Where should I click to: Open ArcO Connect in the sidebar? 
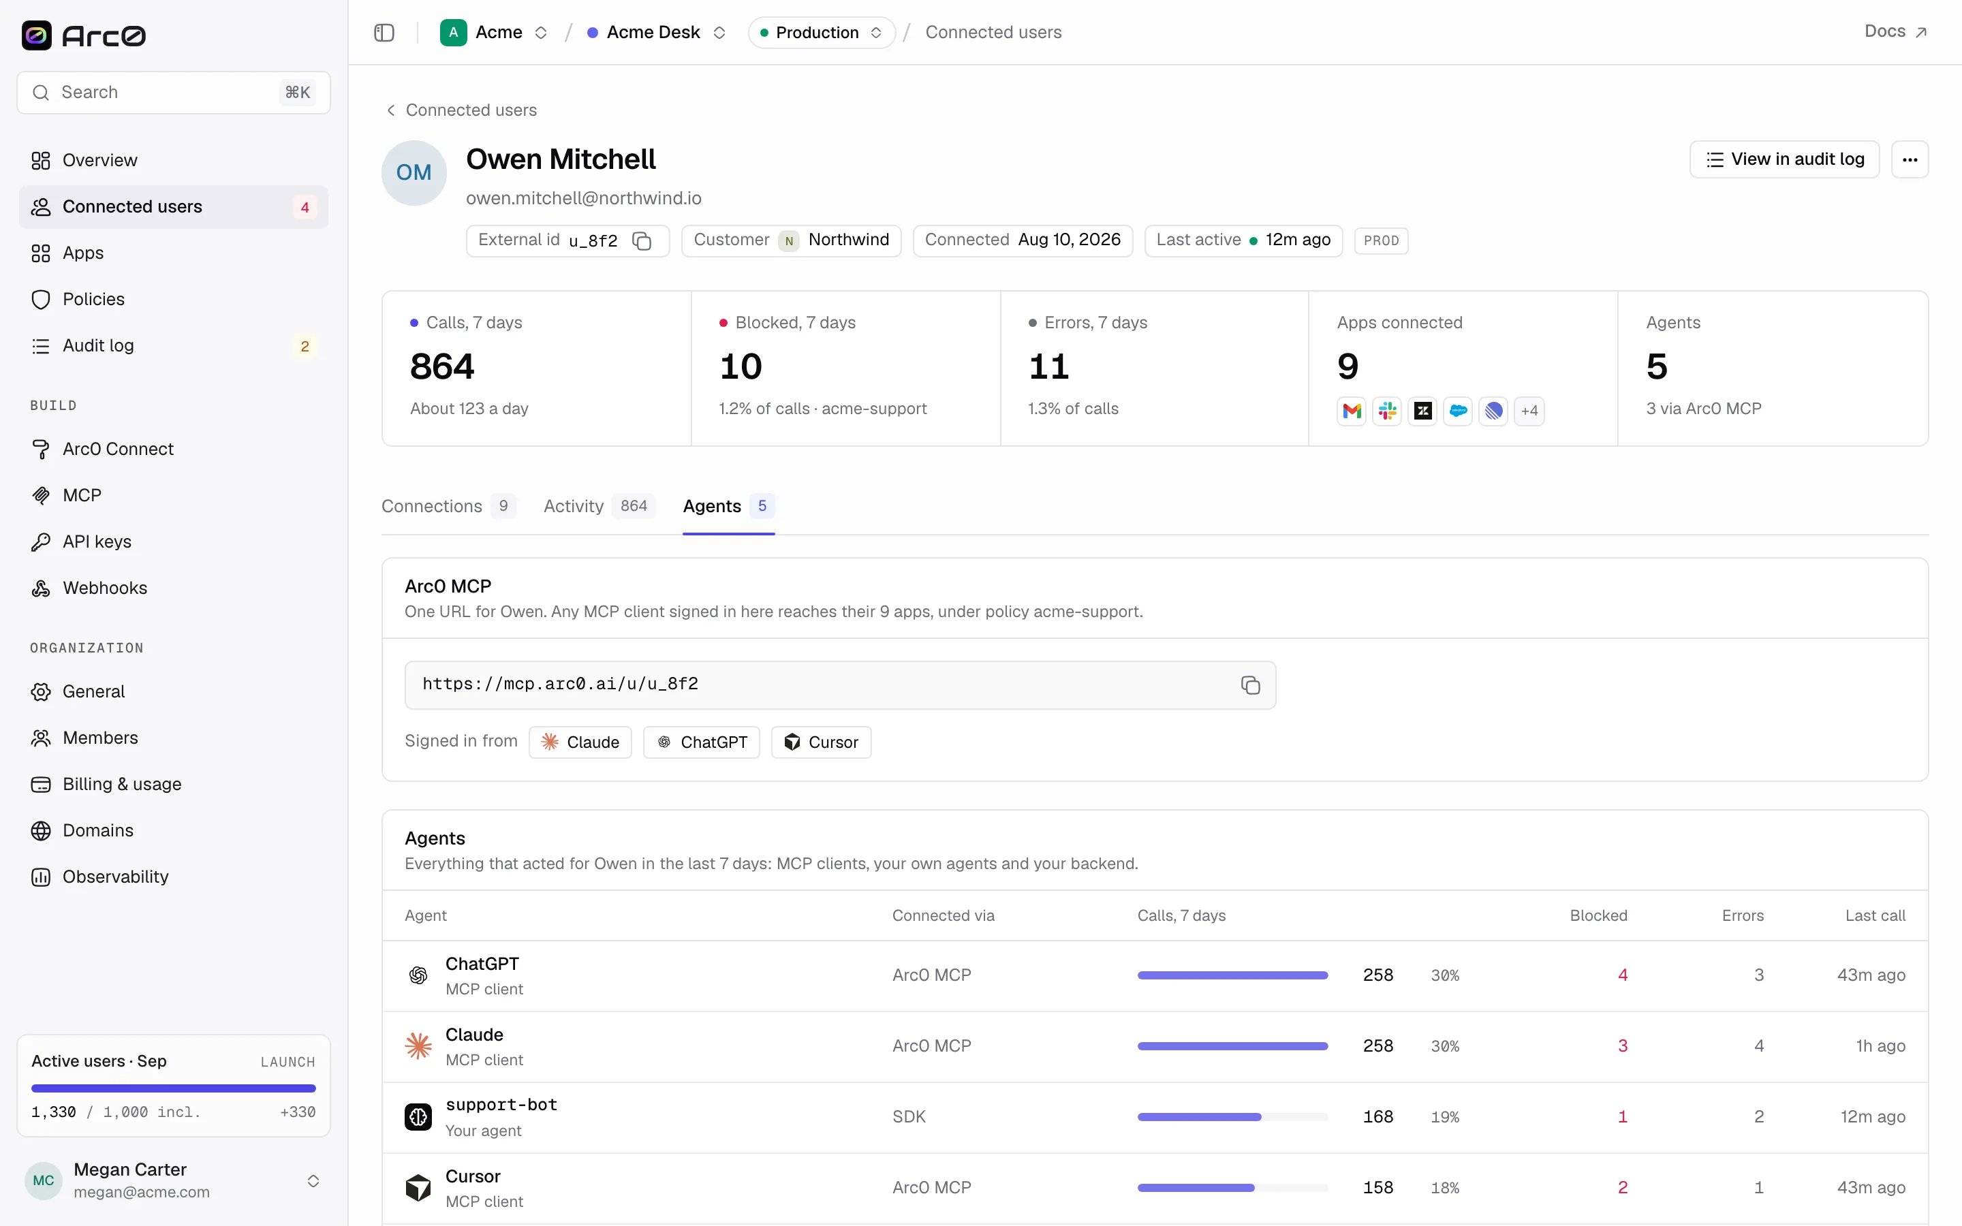(x=174, y=450)
